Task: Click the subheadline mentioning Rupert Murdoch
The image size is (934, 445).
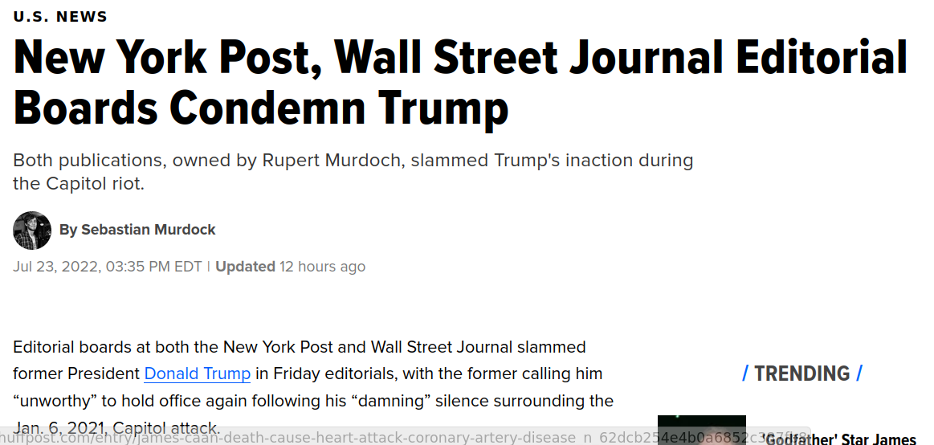Action: [353, 172]
